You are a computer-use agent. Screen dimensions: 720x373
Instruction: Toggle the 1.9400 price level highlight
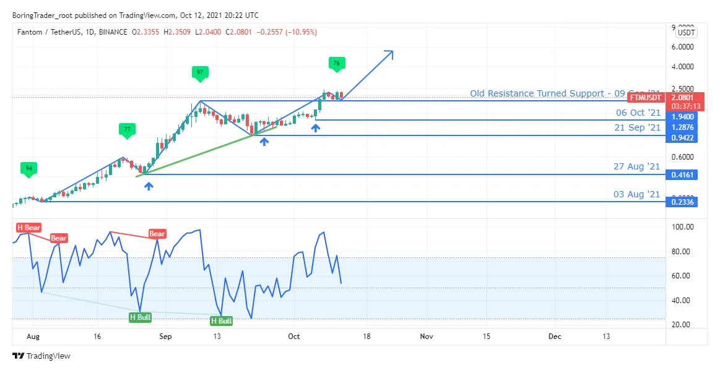(682, 116)
